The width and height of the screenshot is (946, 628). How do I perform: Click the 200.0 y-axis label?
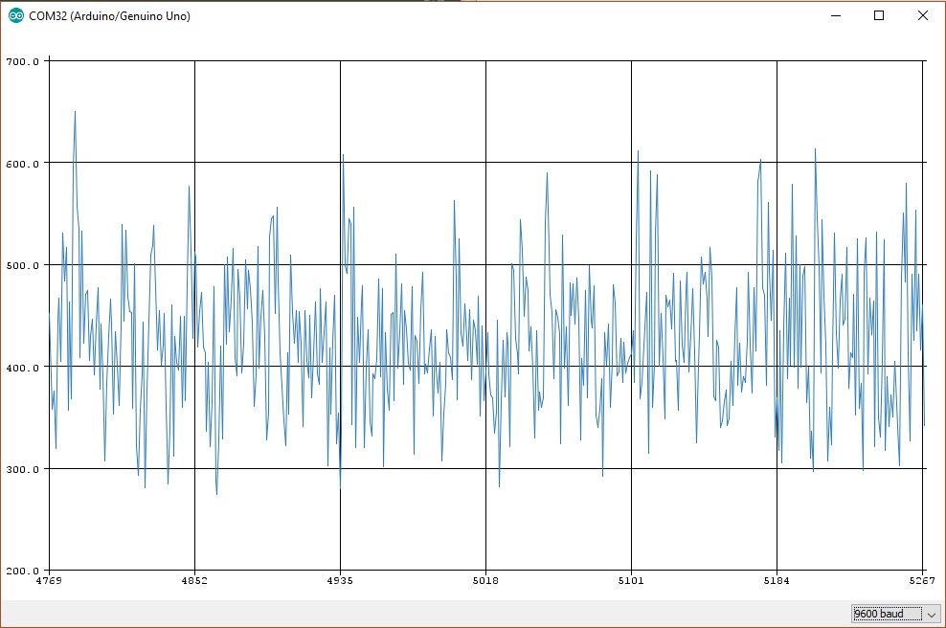(x=22, y=571)
